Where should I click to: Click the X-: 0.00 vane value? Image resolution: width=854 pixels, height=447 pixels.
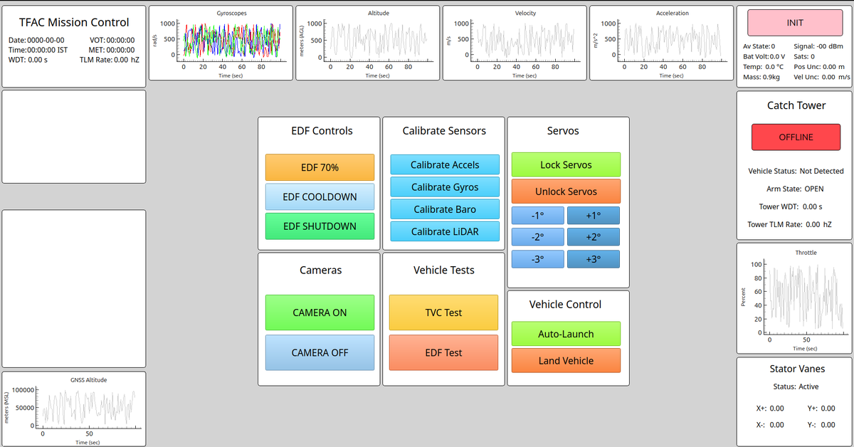point(770,425)
